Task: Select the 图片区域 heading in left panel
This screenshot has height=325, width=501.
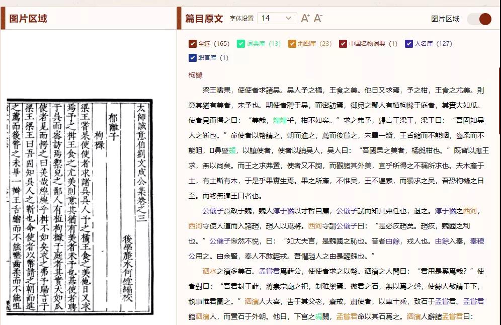Action: click(28, 19)
